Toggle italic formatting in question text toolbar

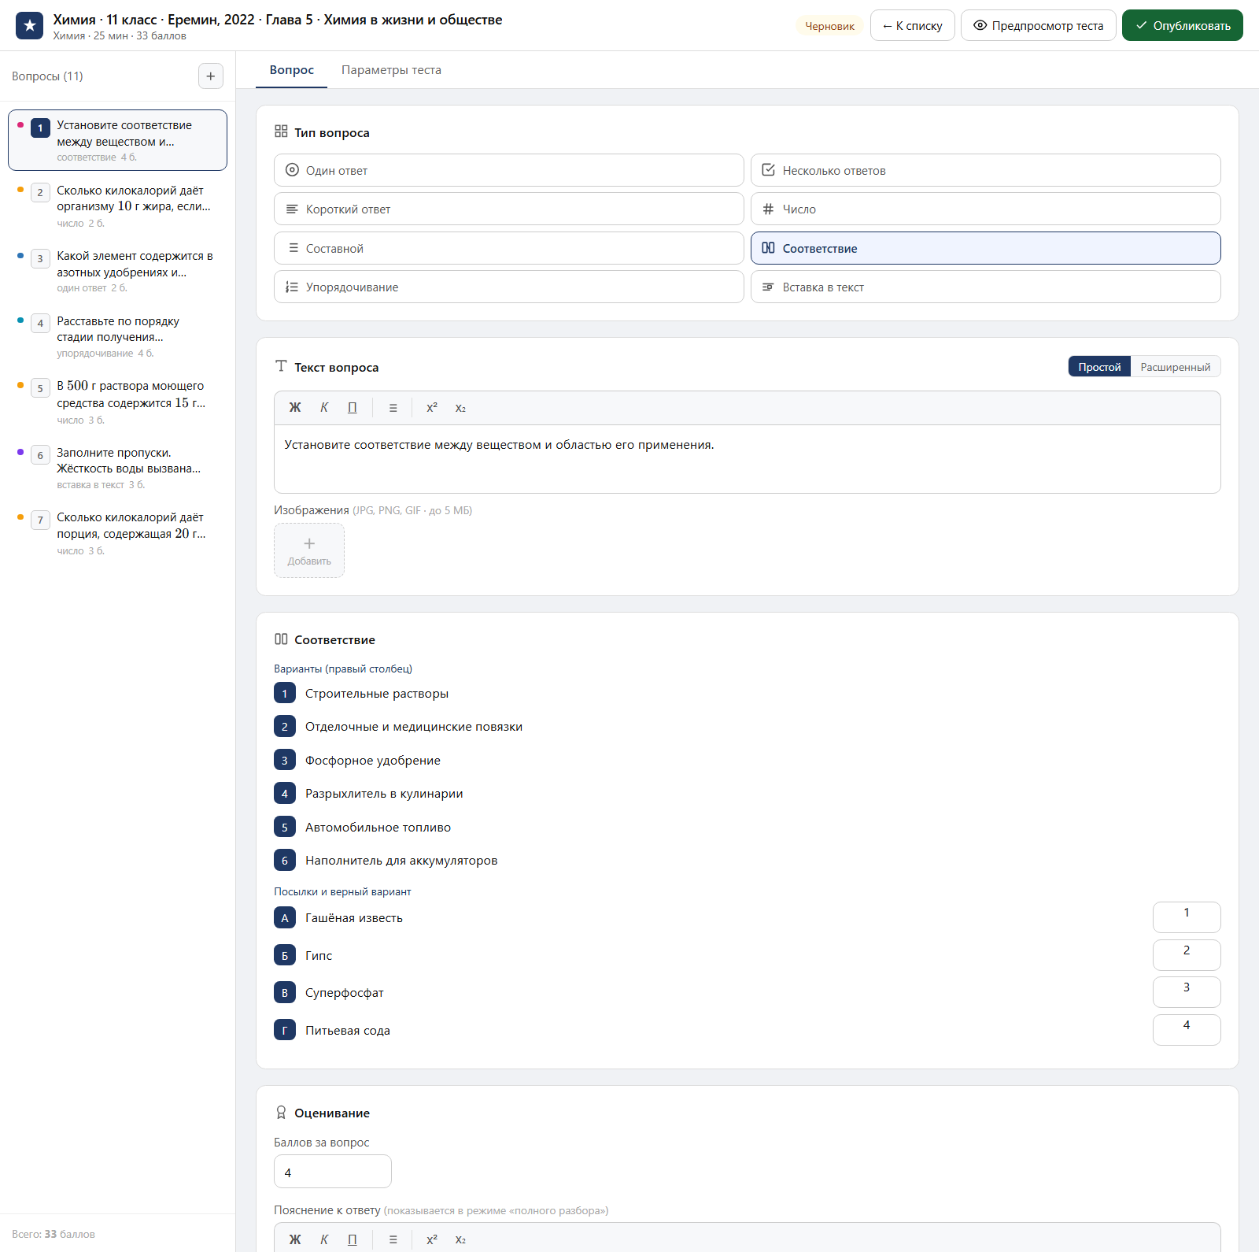tap(324, 408)
